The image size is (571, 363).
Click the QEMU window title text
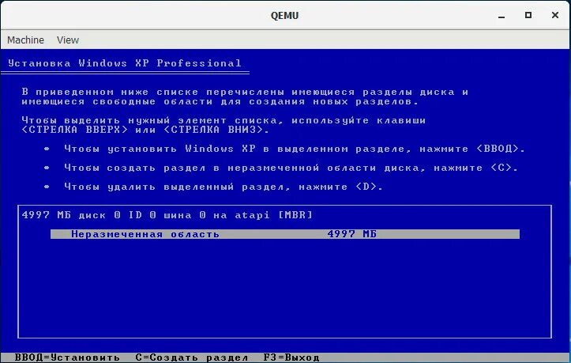point(285,16)
